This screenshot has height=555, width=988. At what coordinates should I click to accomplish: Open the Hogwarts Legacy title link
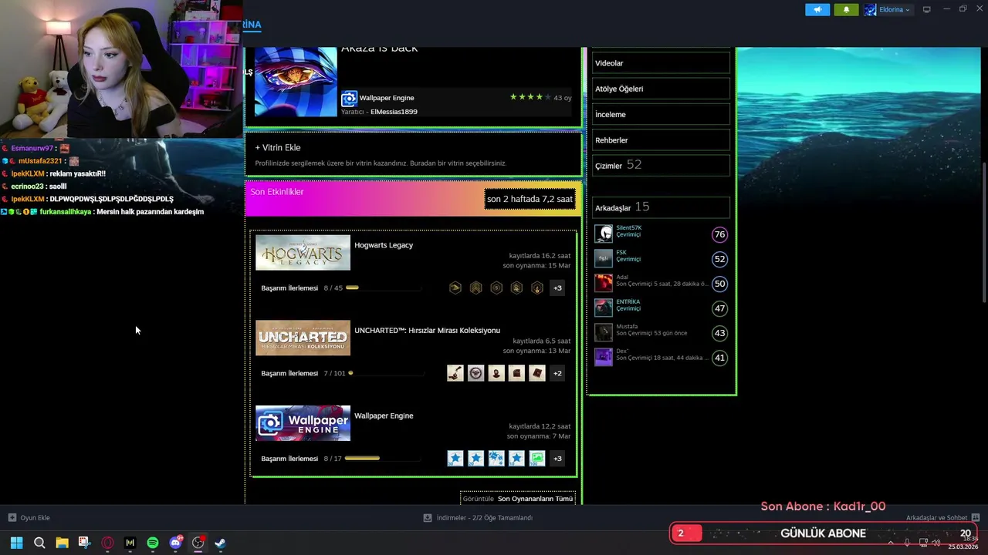384,245
